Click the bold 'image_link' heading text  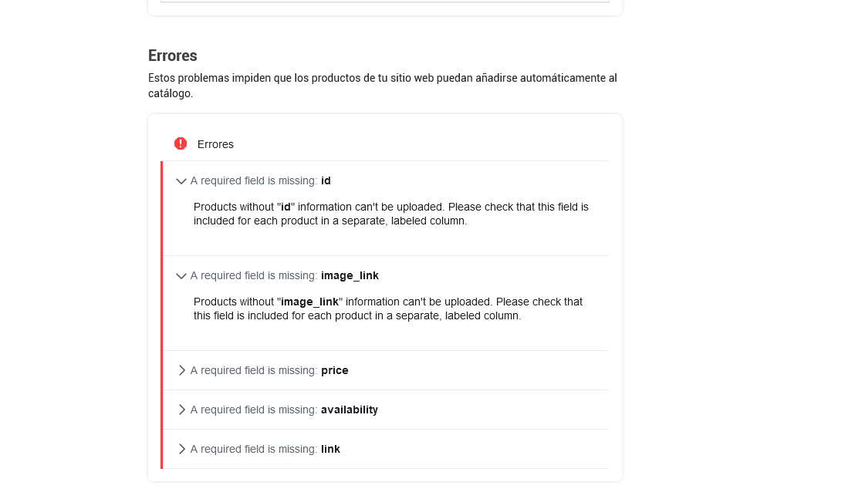[x=350, y=276]
